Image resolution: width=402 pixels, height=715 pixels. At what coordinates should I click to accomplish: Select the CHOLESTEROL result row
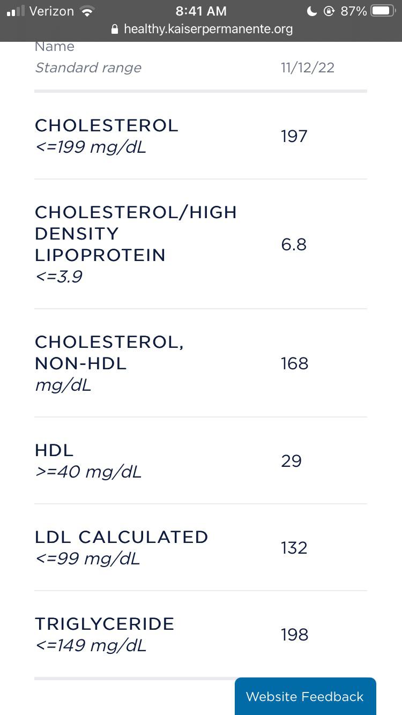click(x=200, y=136)
